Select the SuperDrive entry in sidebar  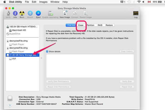tap(15, 34)
